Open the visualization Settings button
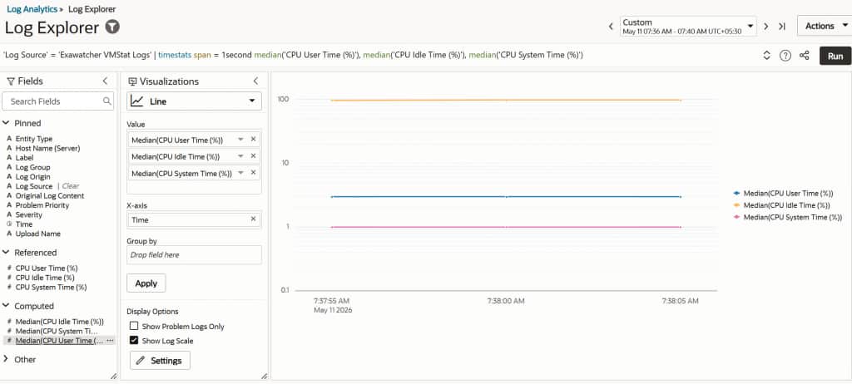The height and width of the screenshot is (384, 852). click(x=160, y=361)
